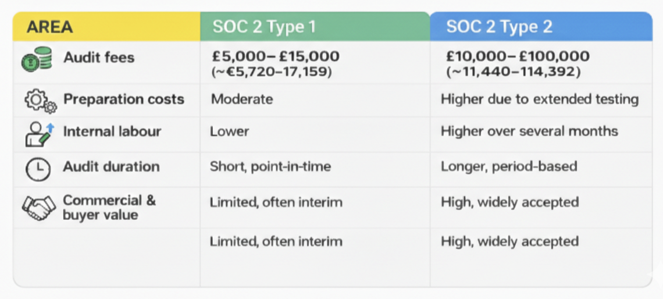Viewport: 663px width, 299px height.
Task: Select the yellow AREA column header
Action: click(49, 27)
